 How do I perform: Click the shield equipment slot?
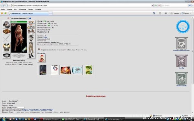coord(31,38)
